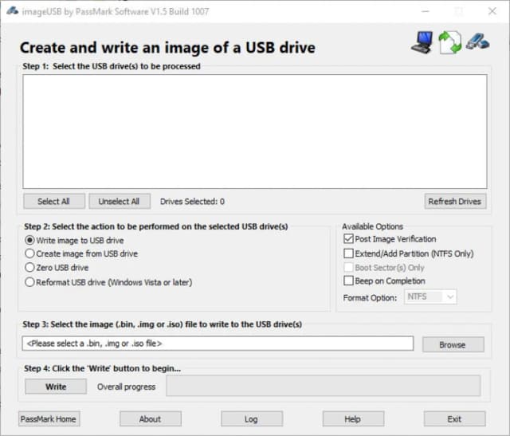Refresh the drives list
This screenshot has width=510, height=436.
(455, 202)
